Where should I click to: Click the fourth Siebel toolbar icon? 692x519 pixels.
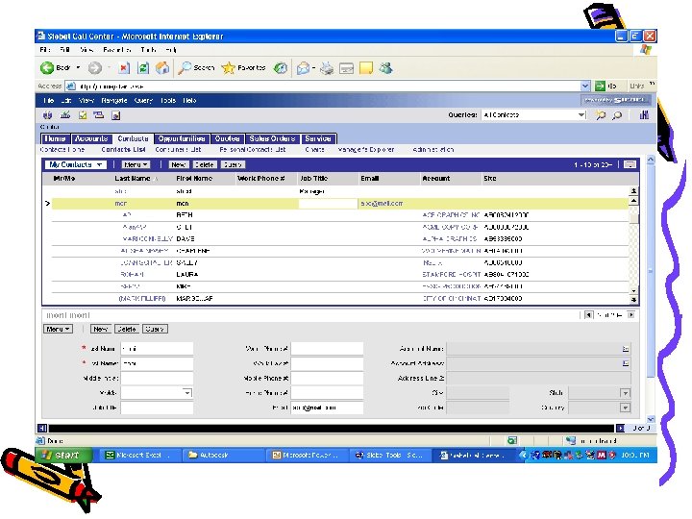click(x=99, y=115)
